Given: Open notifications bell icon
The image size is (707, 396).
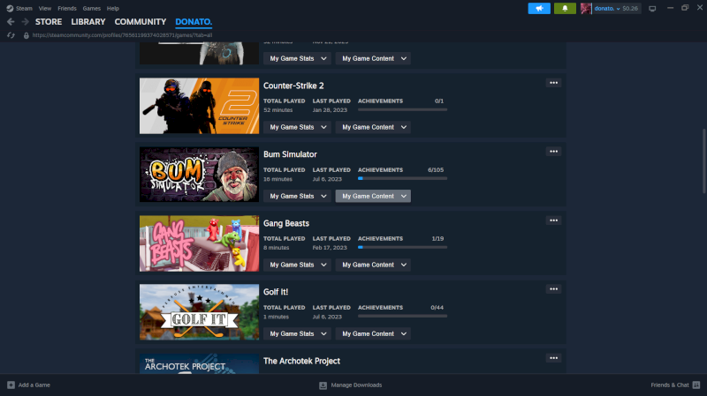Looking at the screenshot, I should (565, 8).
